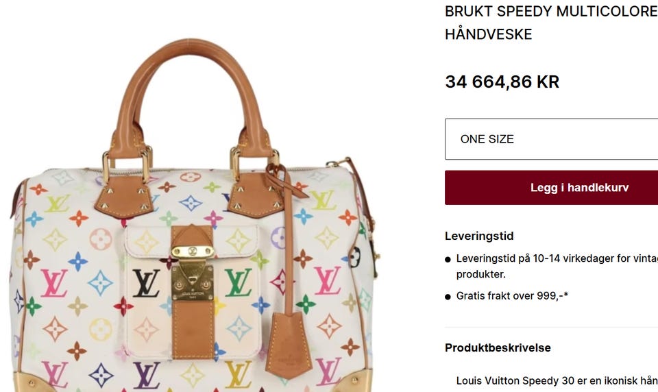The width and height of the screenshot is (658, 392).
Task: Click the delivery time 10-14 virkedager text
Action: (x=573, y=258)
